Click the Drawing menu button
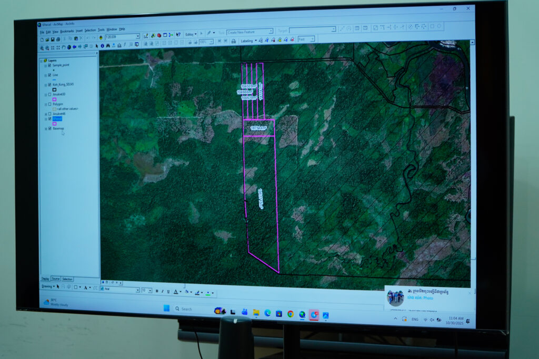The image size is (539, 359). click(47, 286)
